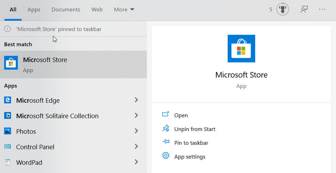Click the Microsoft Solitaire Collection icon
Viewport: 336px width, 173px height.
pyautogui.click(x=8, y=115)
